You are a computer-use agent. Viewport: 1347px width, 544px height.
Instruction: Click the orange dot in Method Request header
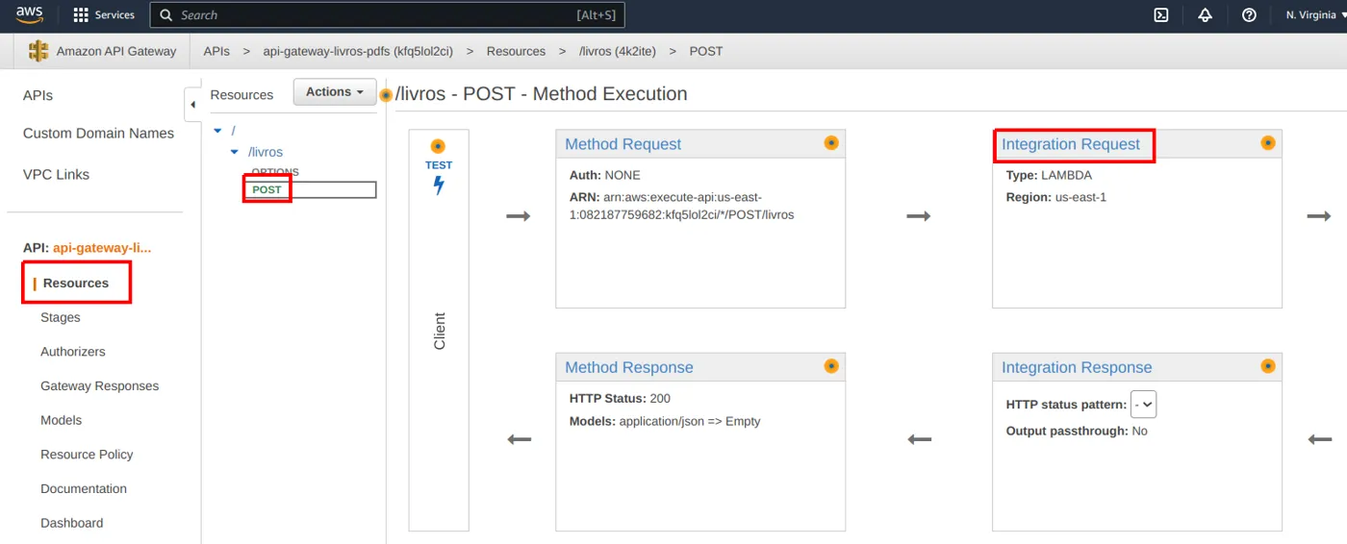(x=831, y=143)
